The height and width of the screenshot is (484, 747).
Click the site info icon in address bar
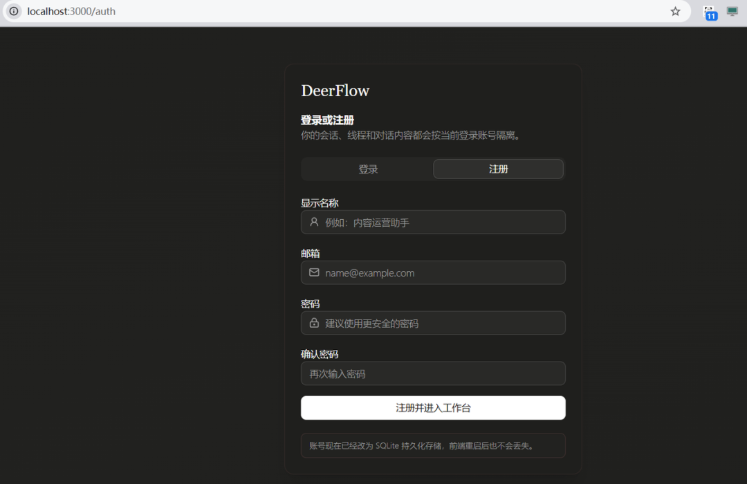14,11
